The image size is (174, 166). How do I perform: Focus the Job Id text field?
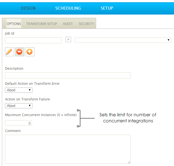tap(33, 40)
